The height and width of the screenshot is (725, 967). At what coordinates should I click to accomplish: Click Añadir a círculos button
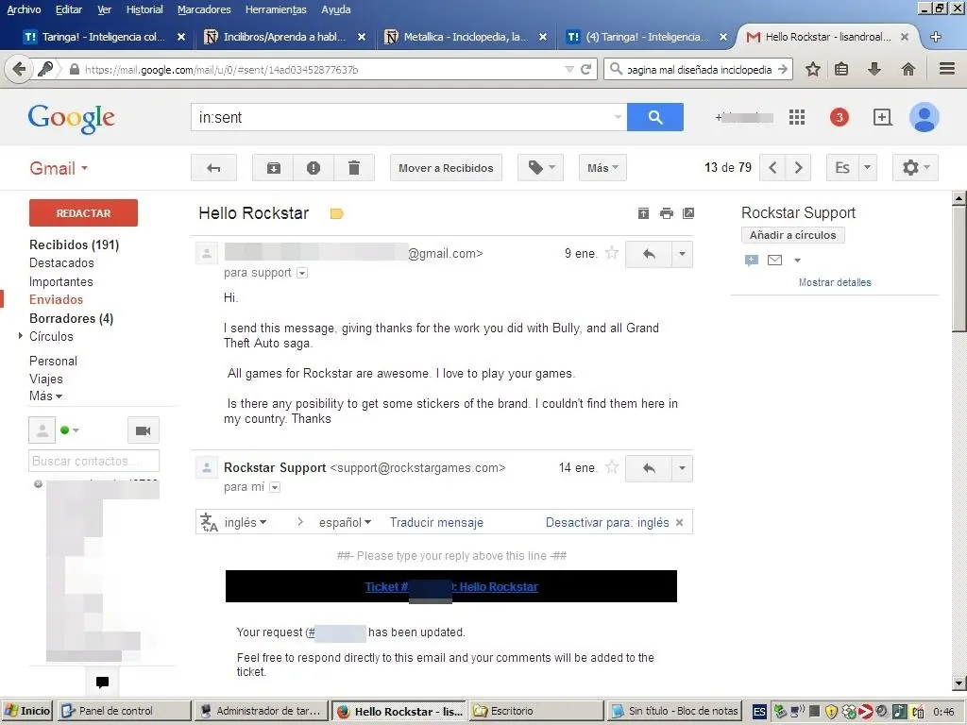(x=792, y=235)
